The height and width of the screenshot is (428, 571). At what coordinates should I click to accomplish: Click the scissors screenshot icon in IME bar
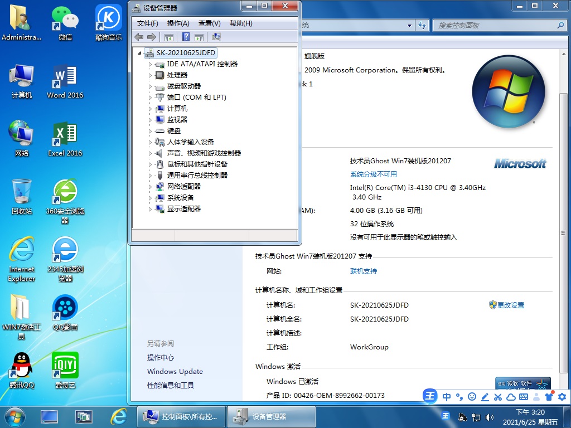click(x=498, y=397)
